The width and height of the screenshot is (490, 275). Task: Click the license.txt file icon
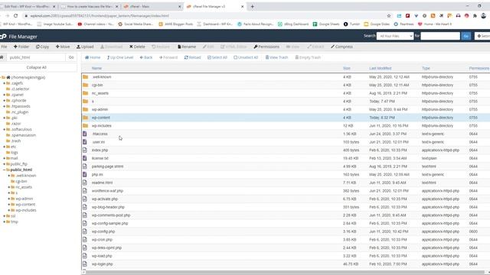click(x=85, y=158)
